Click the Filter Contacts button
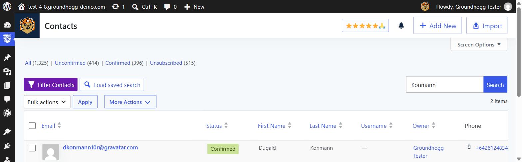 point(51,85)
